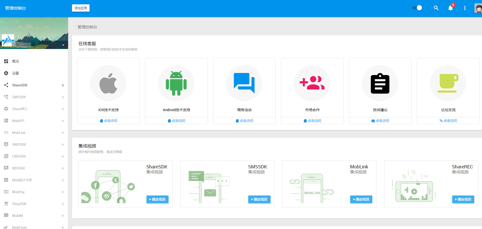Click the user avatar in header
Screen dimensions: 482x229
coord(478,8)
